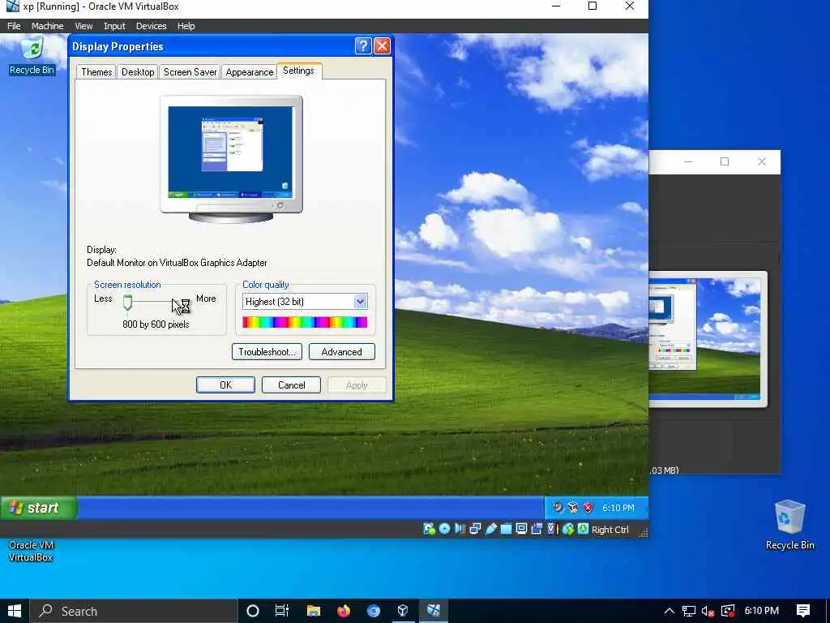Click the green-arrow keyboard capture icon
The height and width of the screenshot is (623, 830).
583,529
